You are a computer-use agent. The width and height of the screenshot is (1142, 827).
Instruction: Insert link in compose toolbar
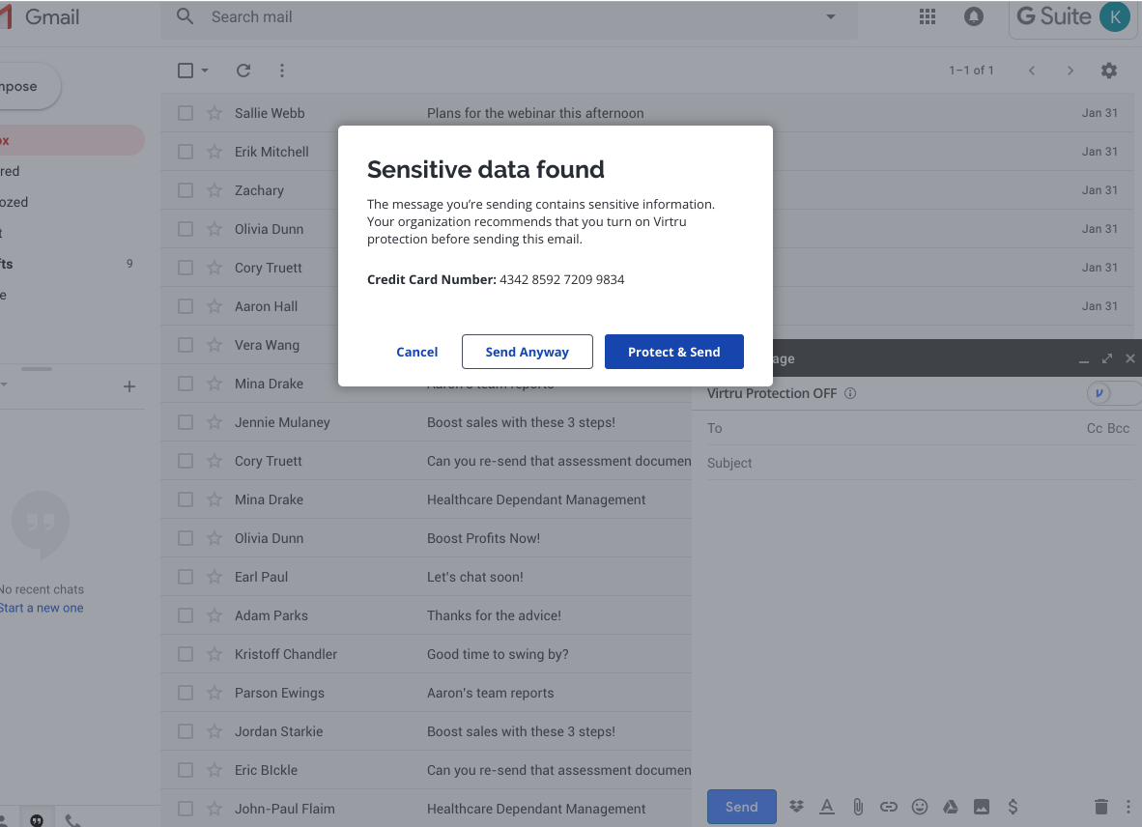tap(889, 807)
